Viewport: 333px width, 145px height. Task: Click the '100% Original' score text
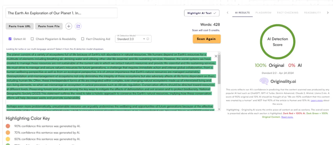pos(269,65)
